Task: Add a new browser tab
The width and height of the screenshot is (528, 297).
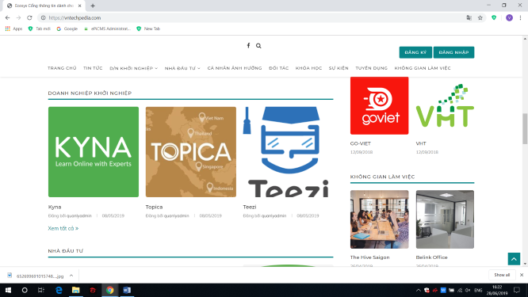Action: (93, 6)
